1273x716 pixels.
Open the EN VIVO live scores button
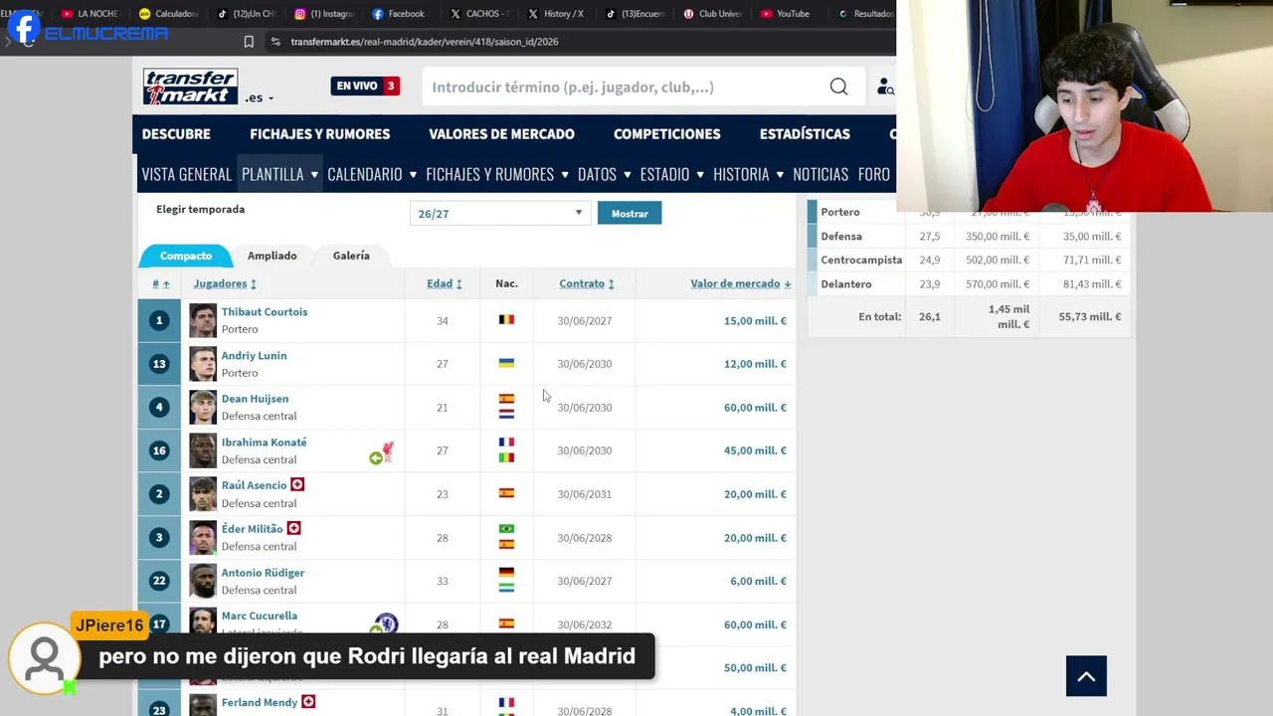click(x=365, y=86)
